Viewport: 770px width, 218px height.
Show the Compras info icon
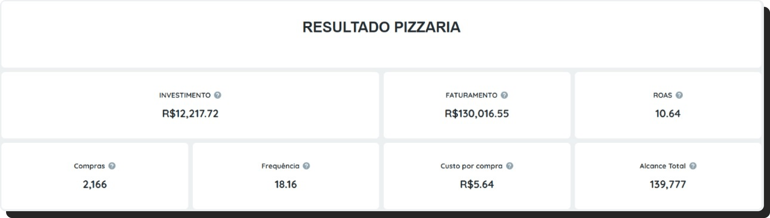[x=112, y=166]
